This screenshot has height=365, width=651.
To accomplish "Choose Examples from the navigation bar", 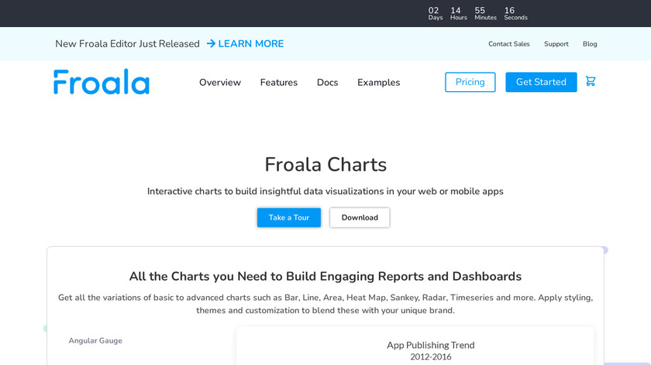I will tap(379, 83).
